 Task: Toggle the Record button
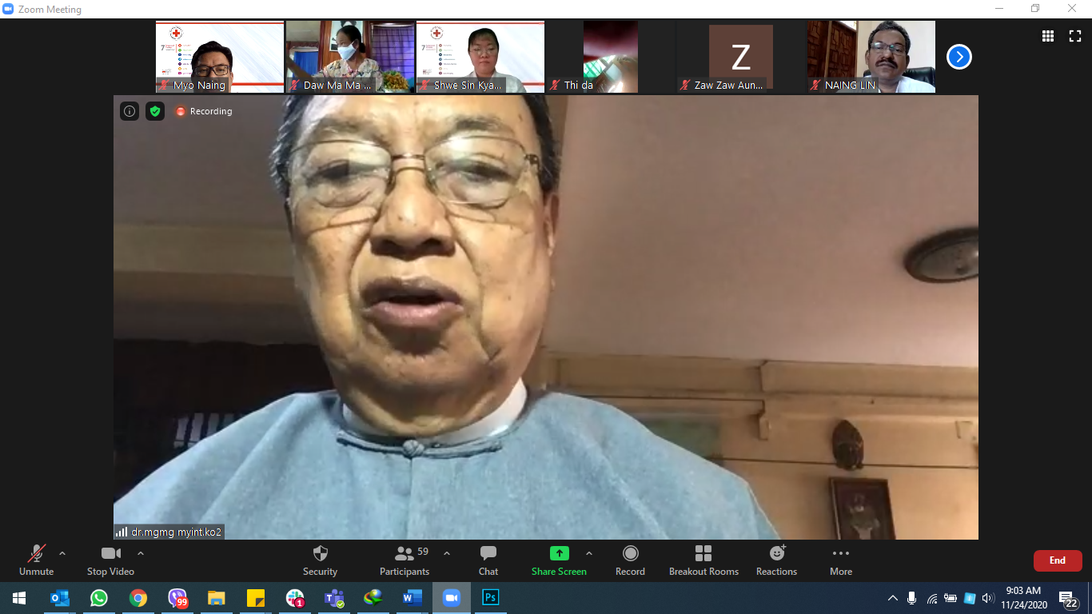630,560
